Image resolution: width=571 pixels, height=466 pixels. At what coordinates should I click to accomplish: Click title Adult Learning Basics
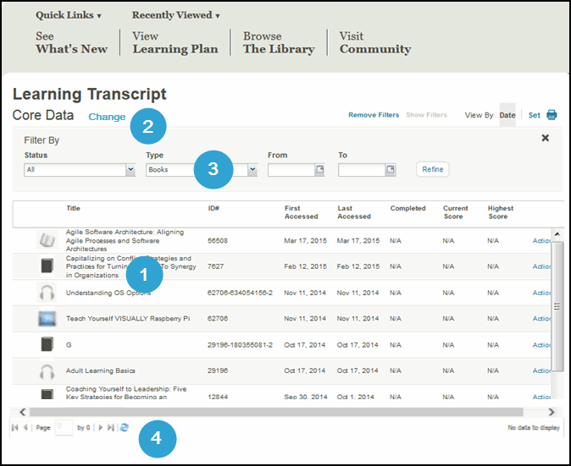coord(101,370)
